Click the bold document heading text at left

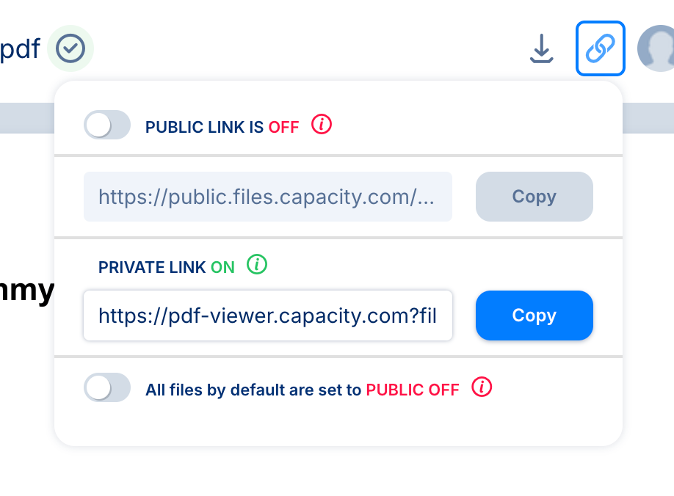26,291
